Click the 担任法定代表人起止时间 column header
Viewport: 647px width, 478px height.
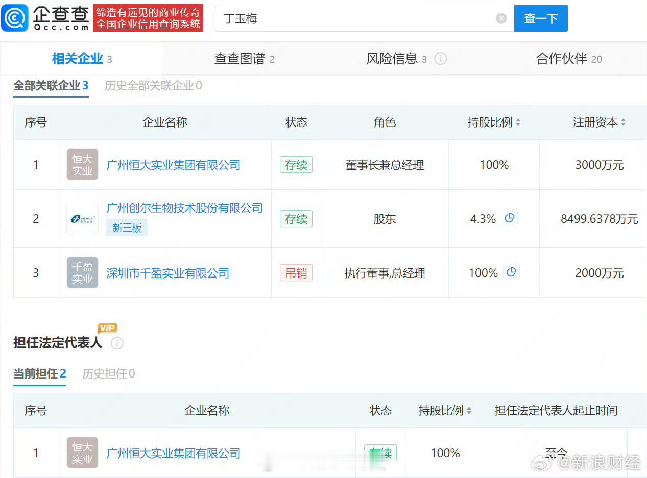coord(556,410)
